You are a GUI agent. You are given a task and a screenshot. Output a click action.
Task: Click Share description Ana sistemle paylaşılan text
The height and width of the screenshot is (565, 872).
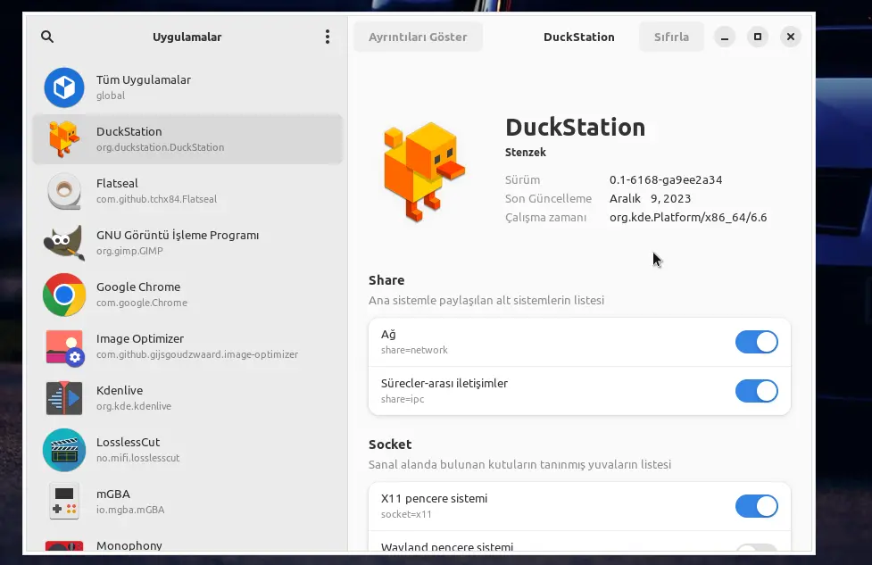(x=486, y=300)
